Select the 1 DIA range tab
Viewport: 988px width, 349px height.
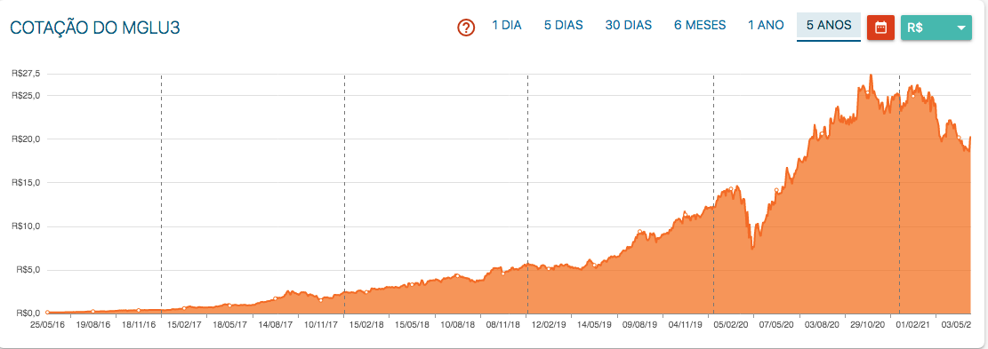coord(507,26)
